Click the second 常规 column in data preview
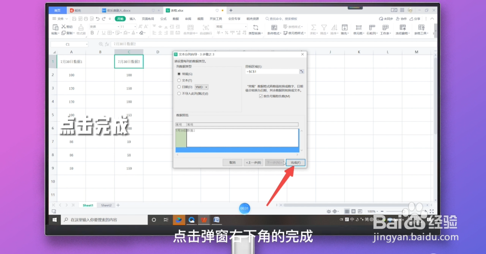The image size is (486, 254). [243, 124]
